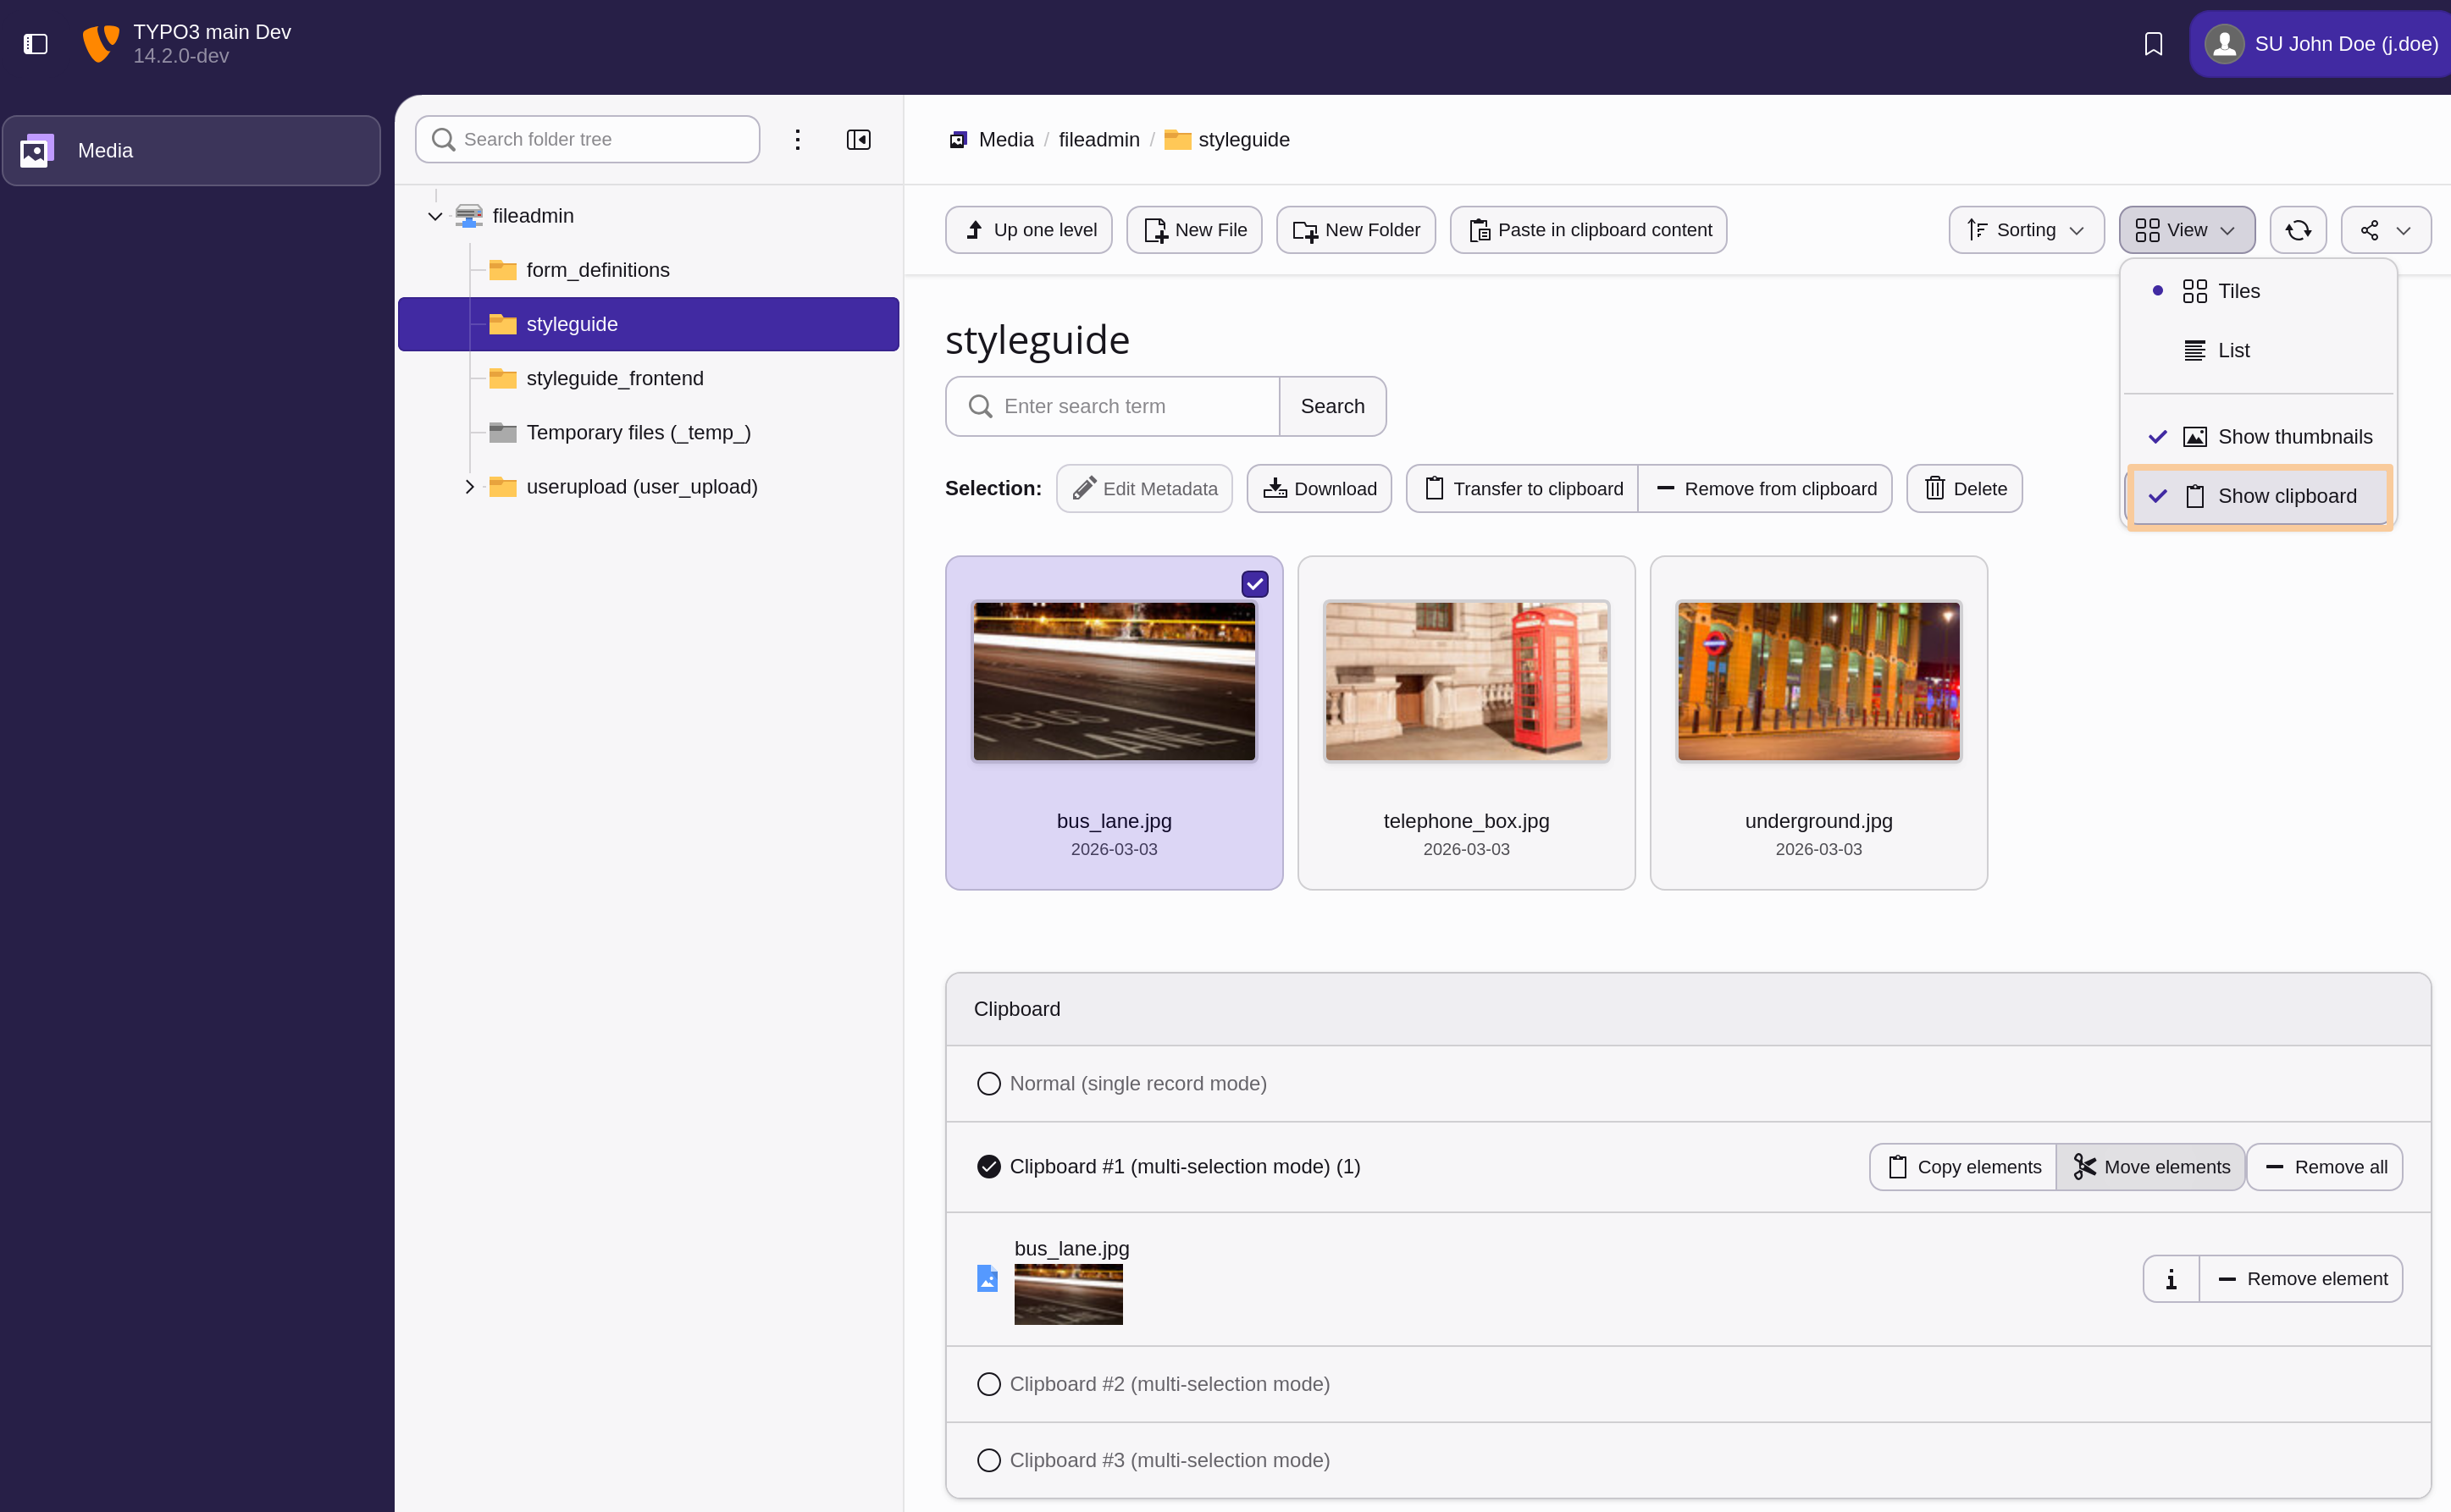Image resolution: width=2451 pixels, height=1512 pixels.
Task: Uncheck the bus_lane.jpg tile checkbox
Action: tap(1254, 584)
